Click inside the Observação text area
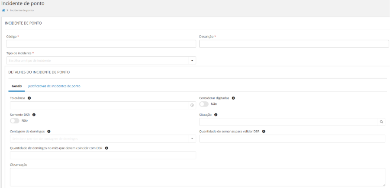 click(x=198, y=177)
